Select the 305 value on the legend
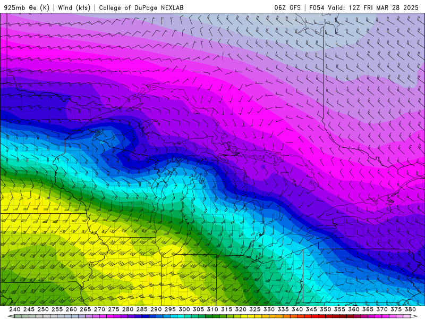 point(198,309)
